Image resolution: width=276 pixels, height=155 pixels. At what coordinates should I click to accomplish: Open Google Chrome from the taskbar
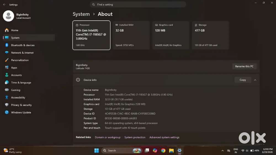point(163,150)
